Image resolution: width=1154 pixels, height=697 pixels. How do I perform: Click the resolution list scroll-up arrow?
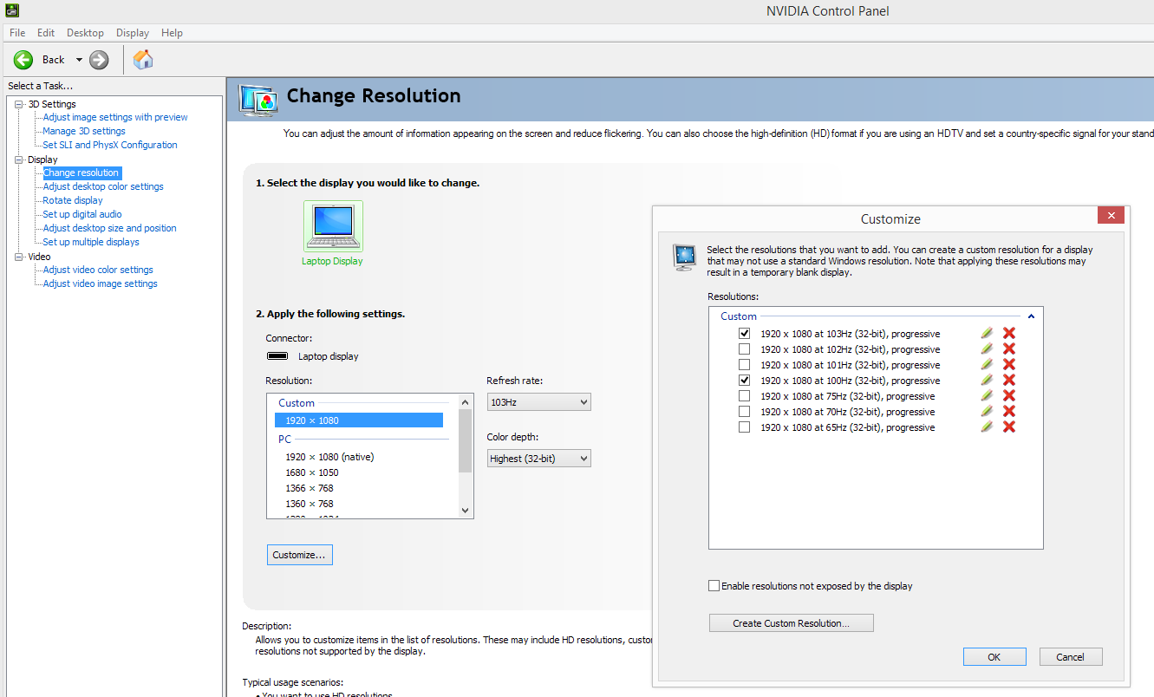click(x=466, y=402)
